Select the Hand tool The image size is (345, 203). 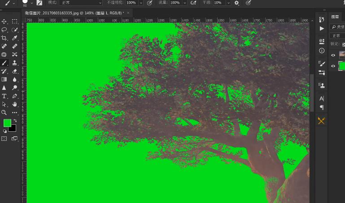click(x=14, y=104)
